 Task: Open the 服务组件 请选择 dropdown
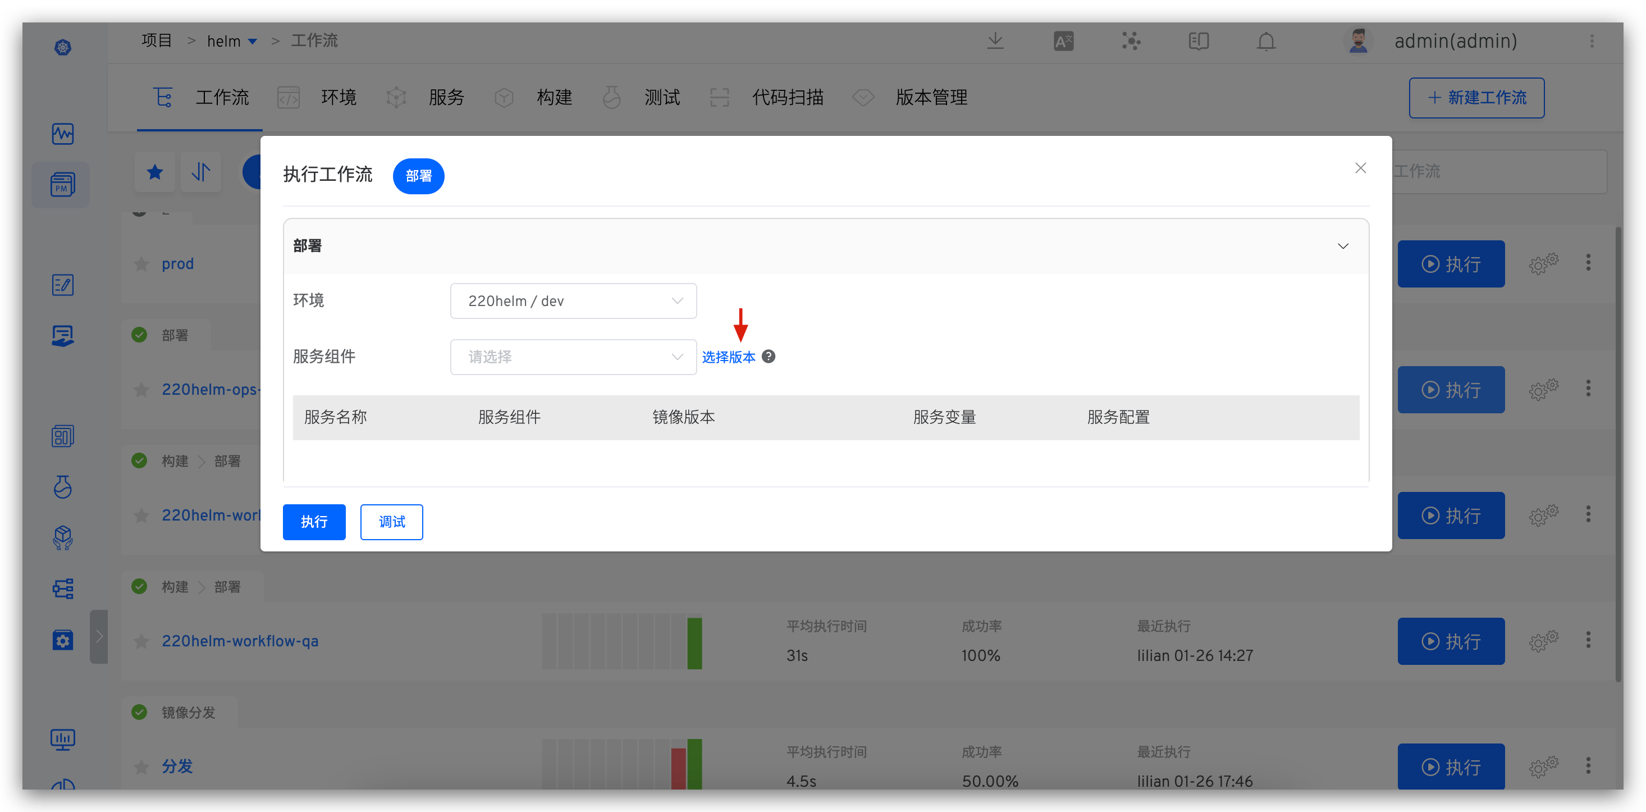point(573,357)
